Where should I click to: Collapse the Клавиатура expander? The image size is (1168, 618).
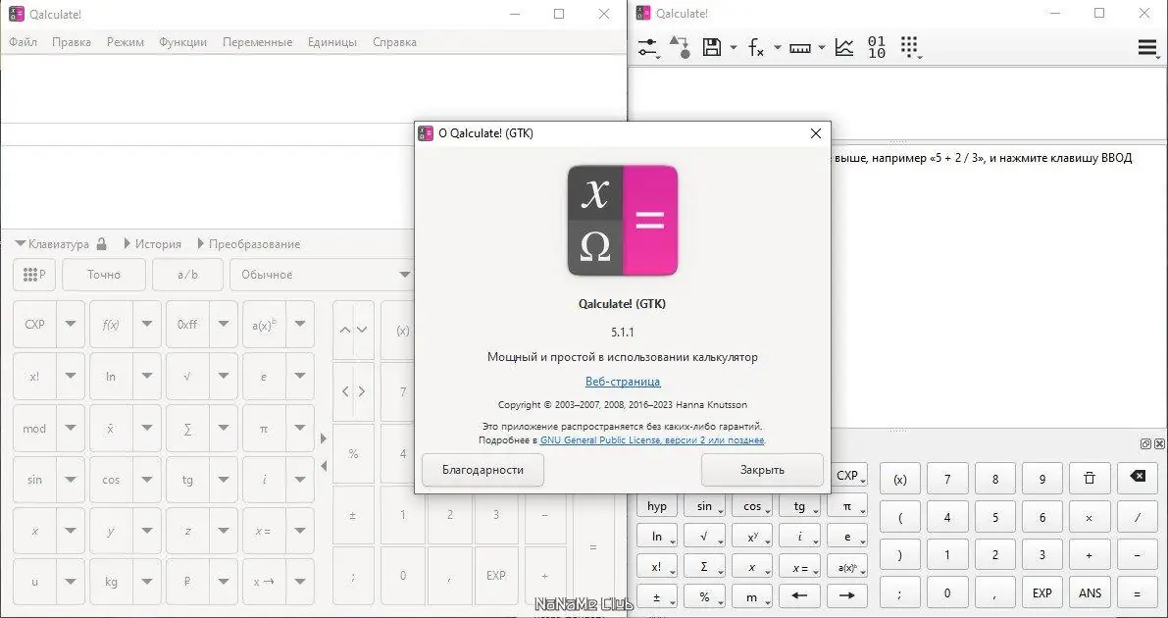[52, 244]
